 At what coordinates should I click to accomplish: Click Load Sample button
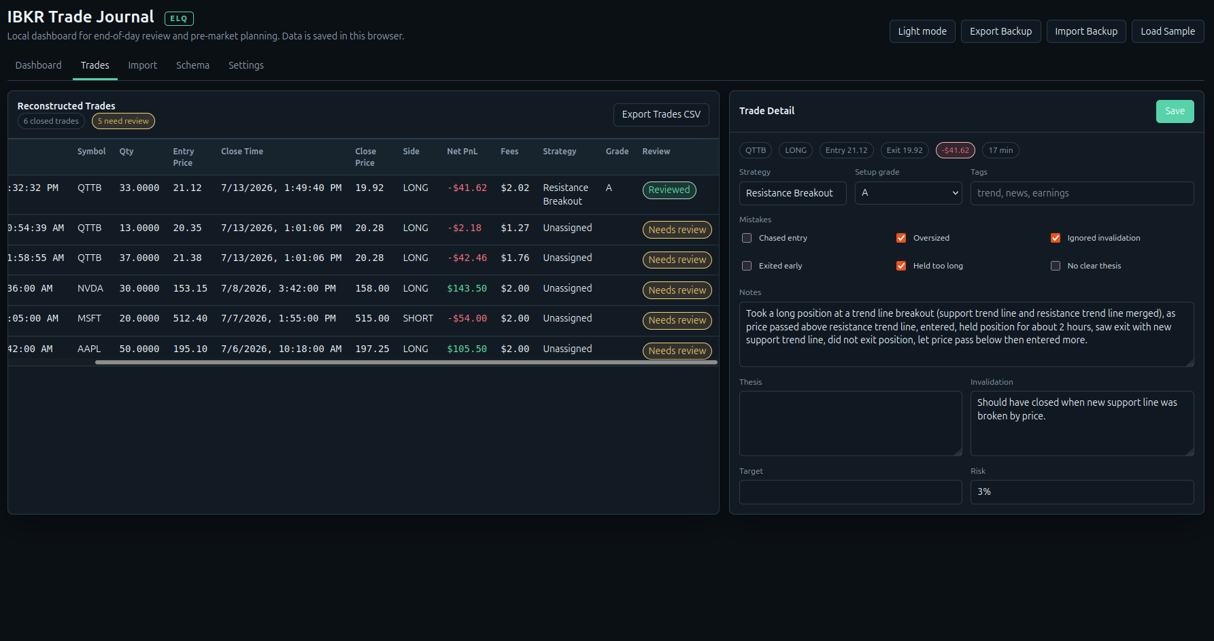point(1168,31)
